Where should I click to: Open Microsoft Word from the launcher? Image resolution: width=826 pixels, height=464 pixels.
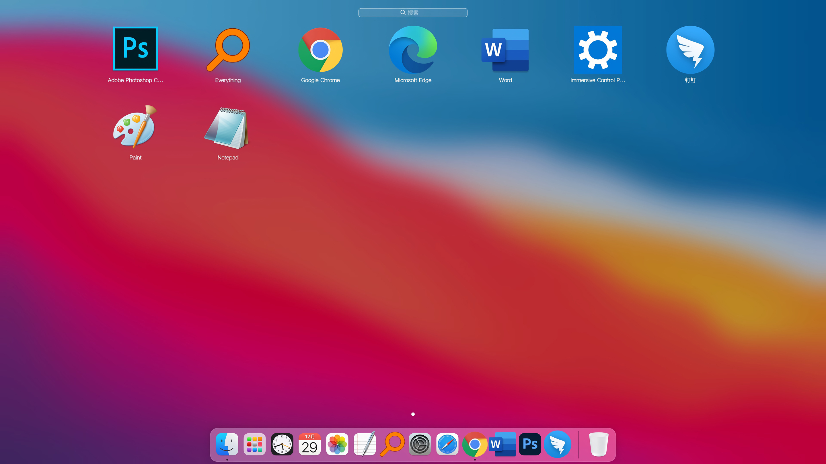coord(505,50)
